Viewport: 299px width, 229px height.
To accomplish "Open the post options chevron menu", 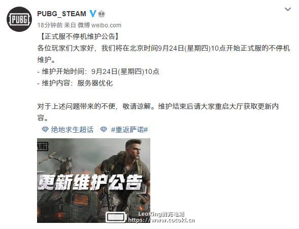I will pos(287,9).
